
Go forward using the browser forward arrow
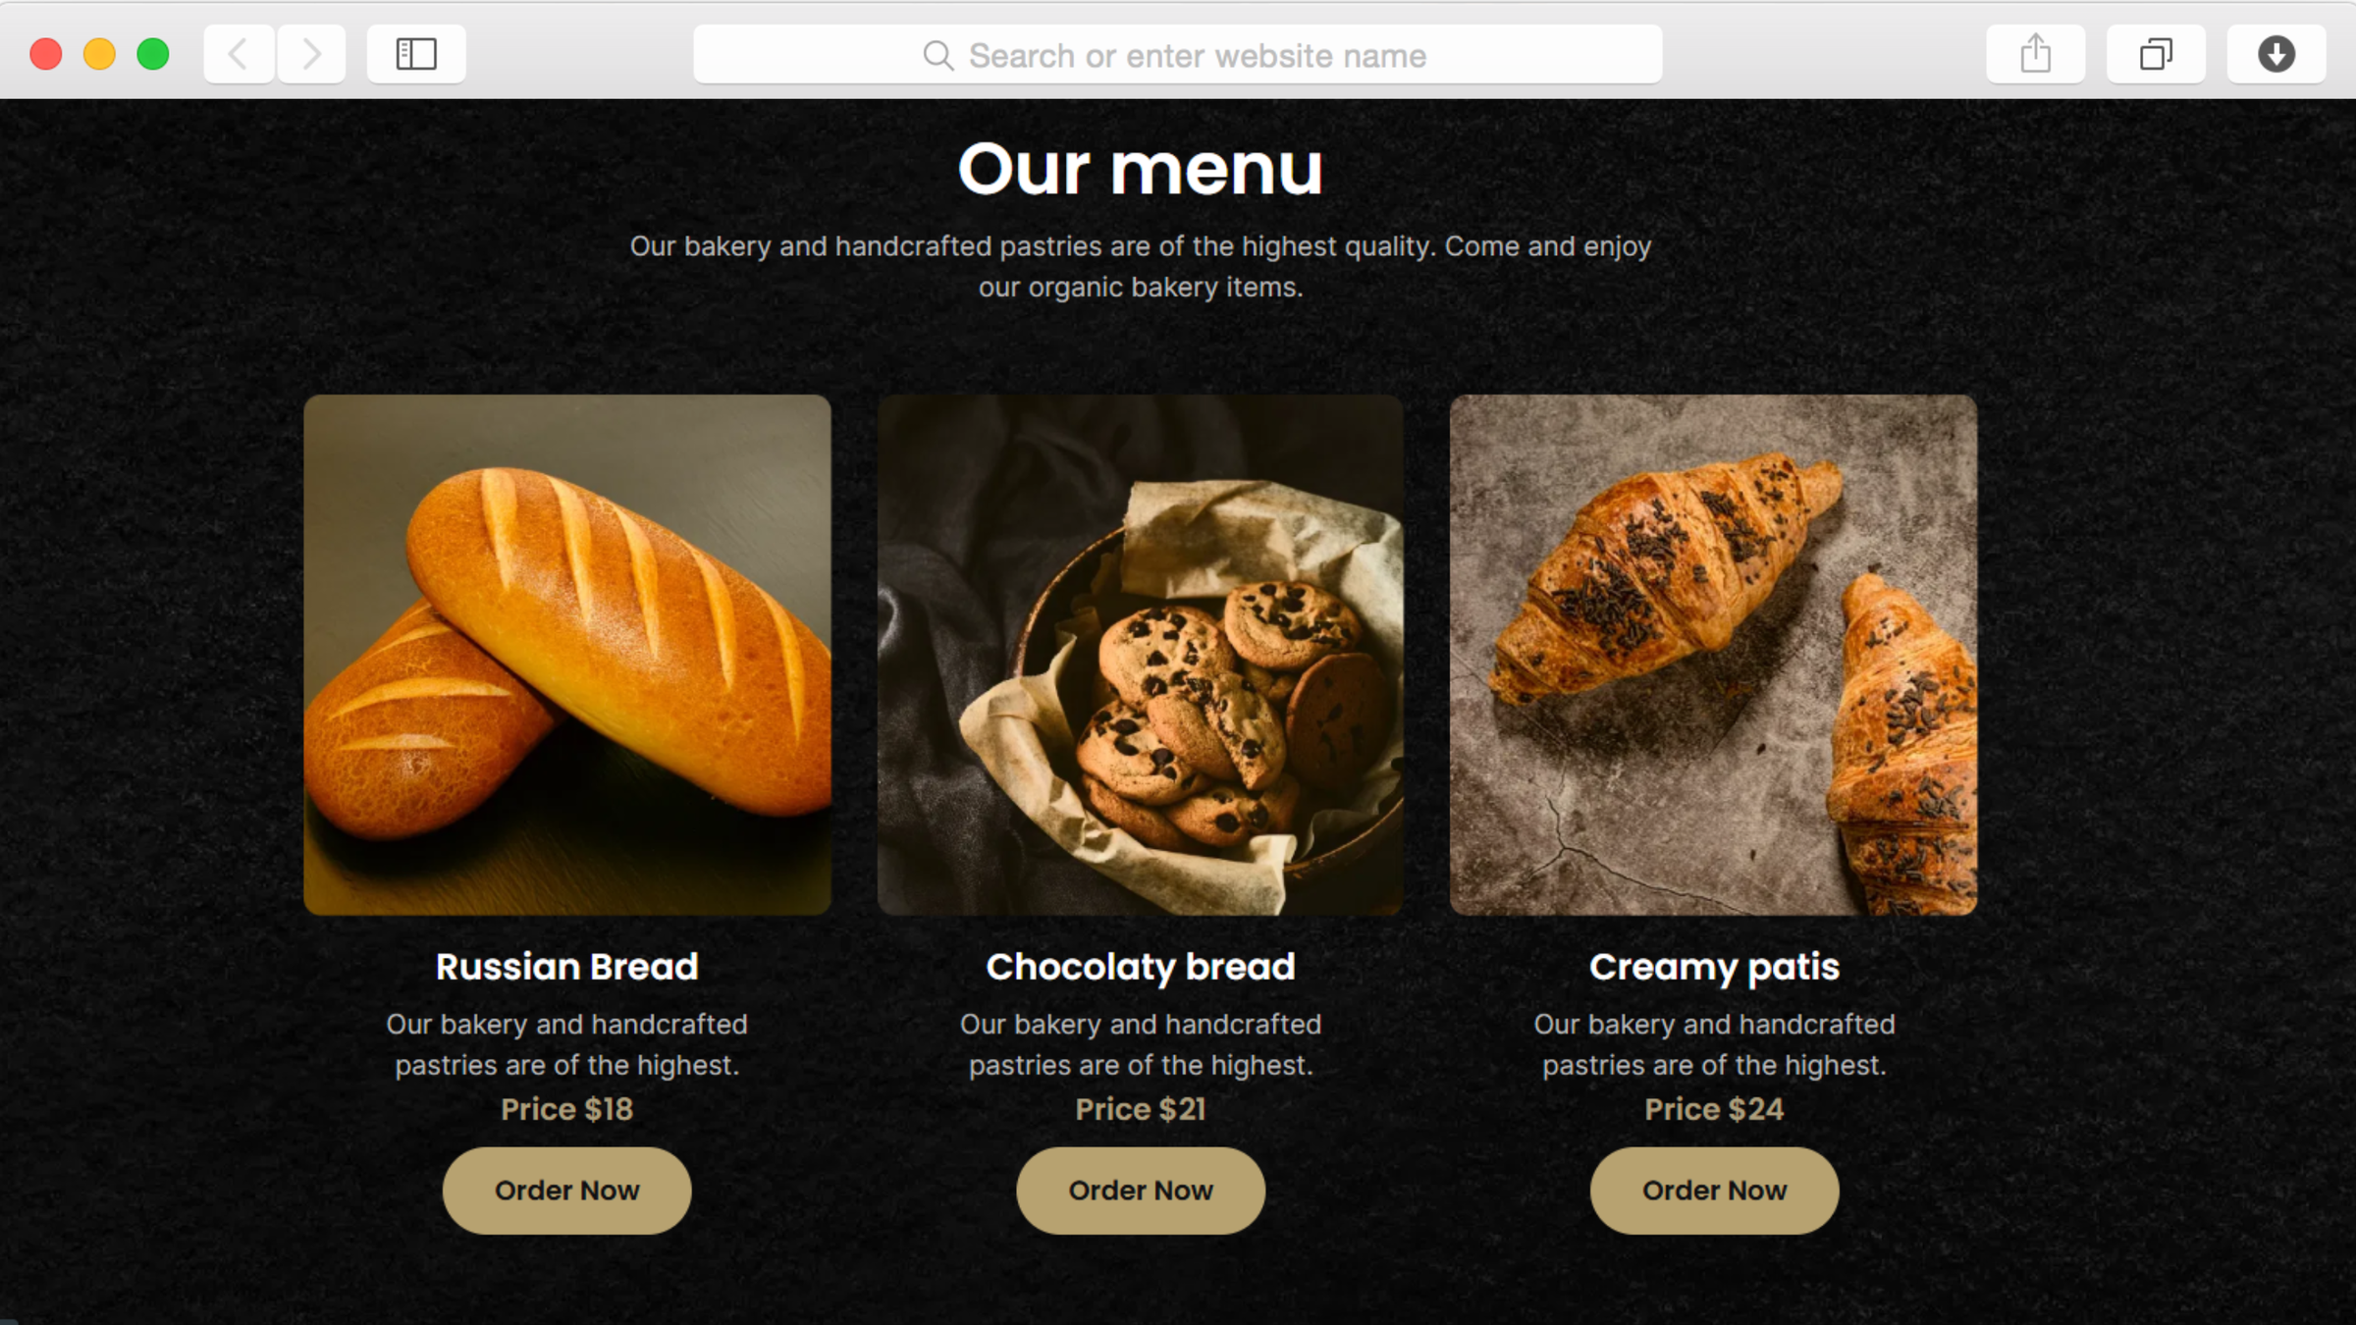pyautogui.click(x=311, y=54)
